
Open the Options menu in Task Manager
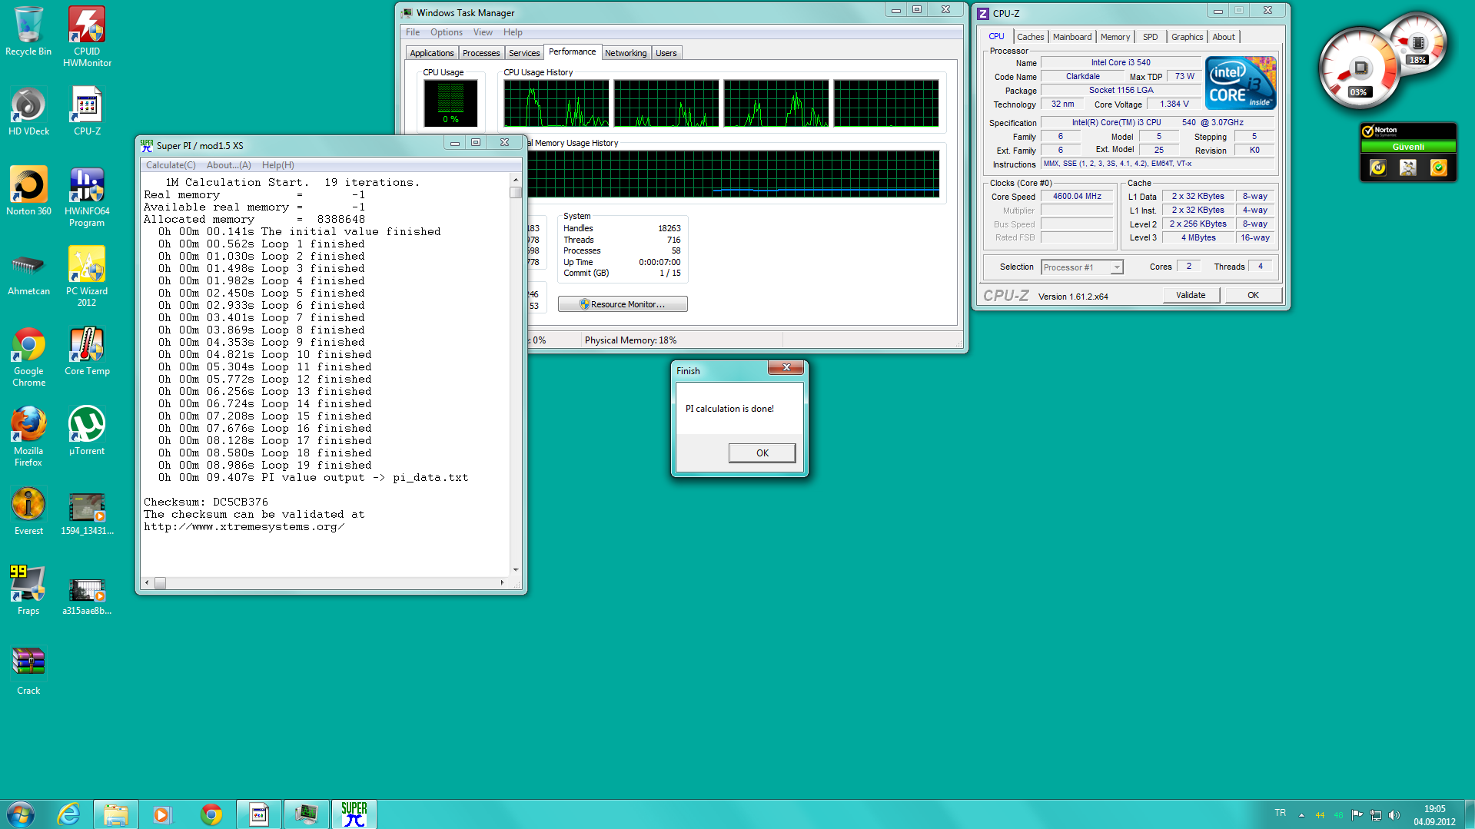click(x=447, y=32)
